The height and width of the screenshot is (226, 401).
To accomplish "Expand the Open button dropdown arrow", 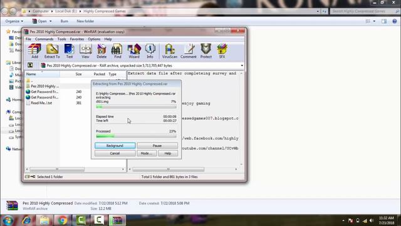I will point(50,21).
